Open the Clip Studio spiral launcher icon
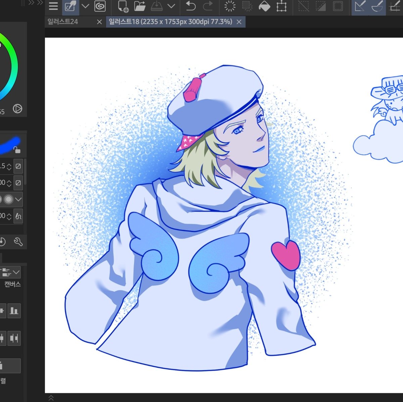Image resolution: width=403 pixels, height=402 pixels. [x=100, y=6]
